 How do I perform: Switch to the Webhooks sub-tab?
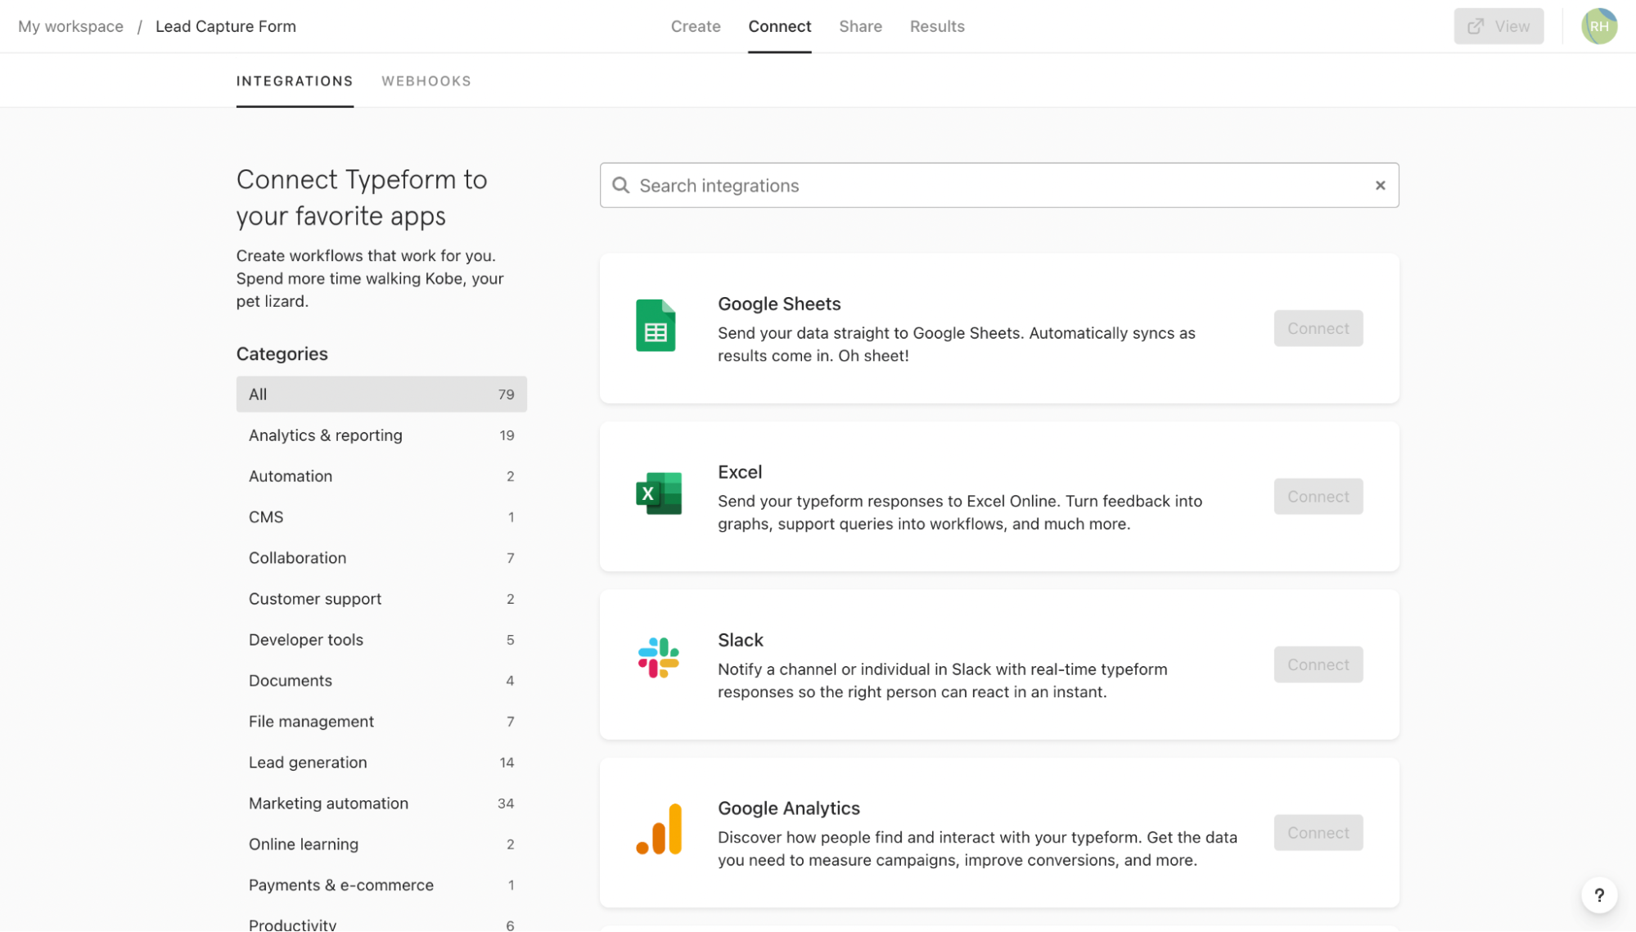point(426,81)
